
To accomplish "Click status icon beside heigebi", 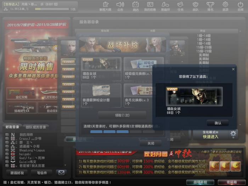I will point(7,154).
